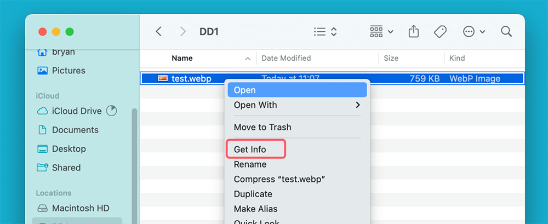Sort by the Date Modified column

click(x=286, y=58)
